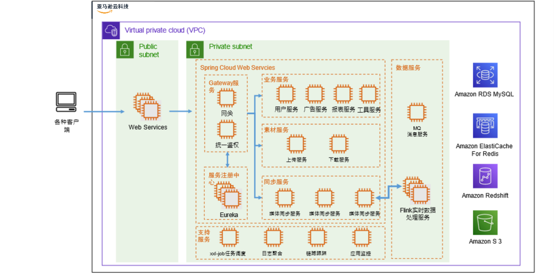
Task: Select the 应用监控 chip icon
Action: tap(362, 238)
